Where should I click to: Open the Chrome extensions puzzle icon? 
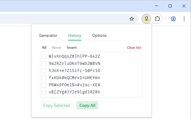(x=157, y=19)
